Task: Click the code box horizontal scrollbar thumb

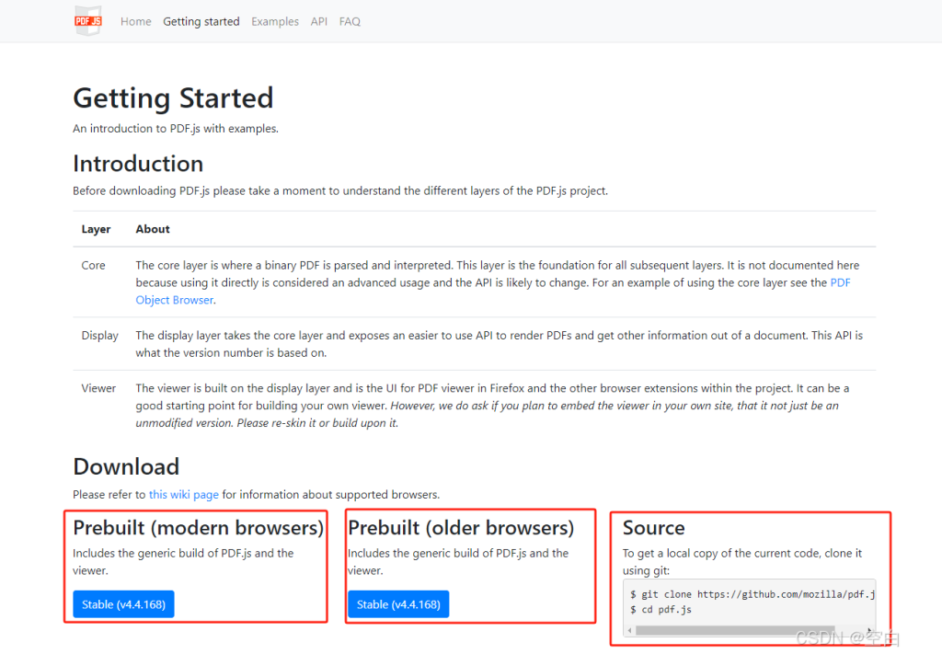Action: [727, 631]
